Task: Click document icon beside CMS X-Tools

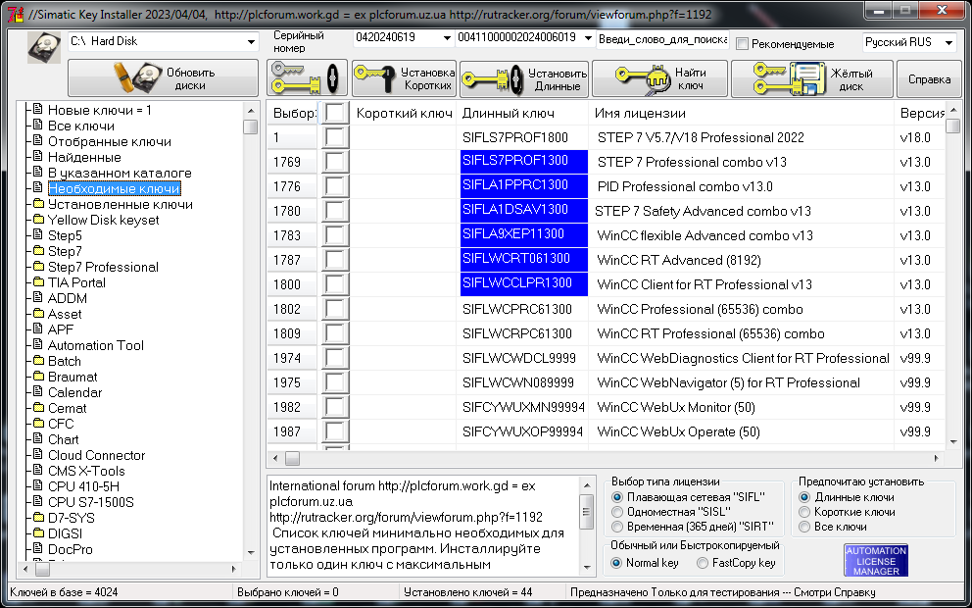Action: pos(38,470)
